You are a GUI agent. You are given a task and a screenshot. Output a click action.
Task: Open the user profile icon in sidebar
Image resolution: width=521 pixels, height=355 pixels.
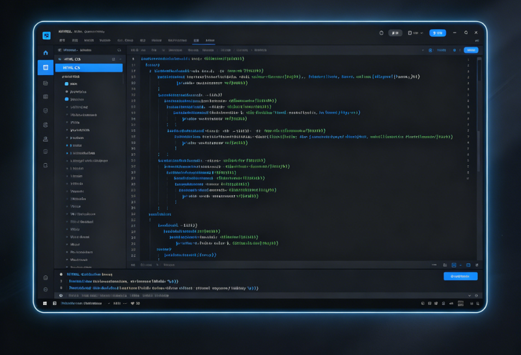[x=46, y=139]
